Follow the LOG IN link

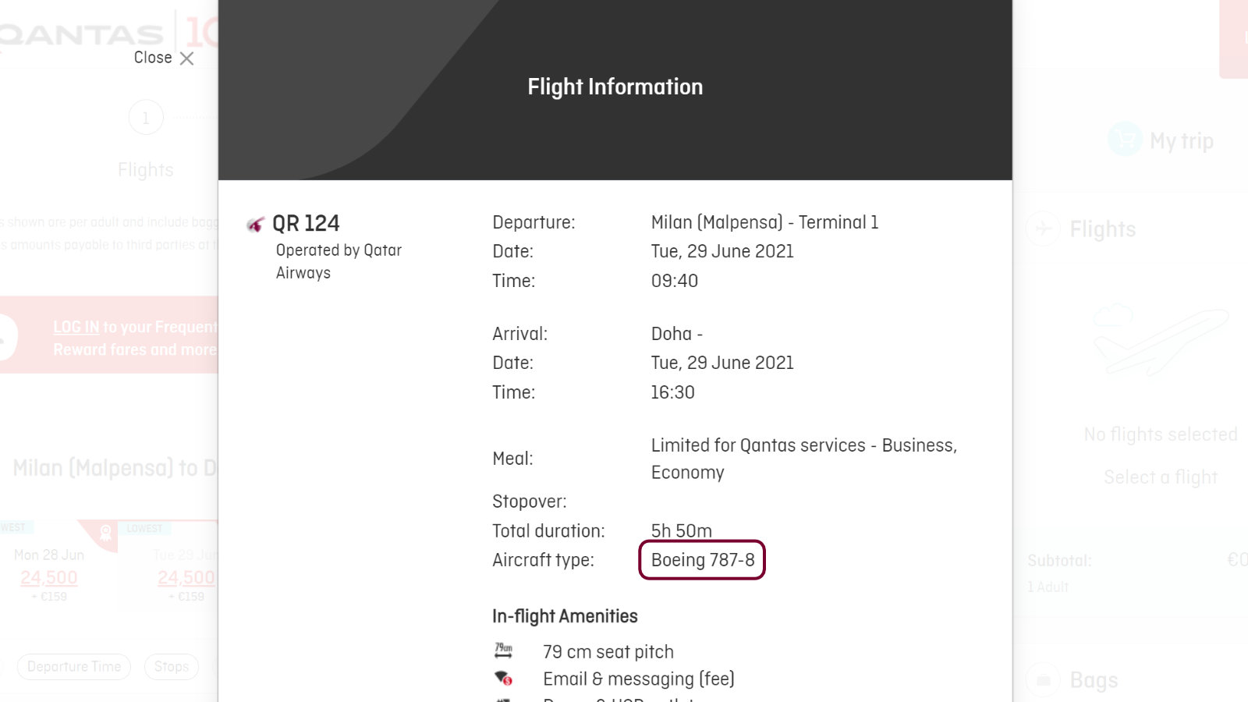(76, 327)
